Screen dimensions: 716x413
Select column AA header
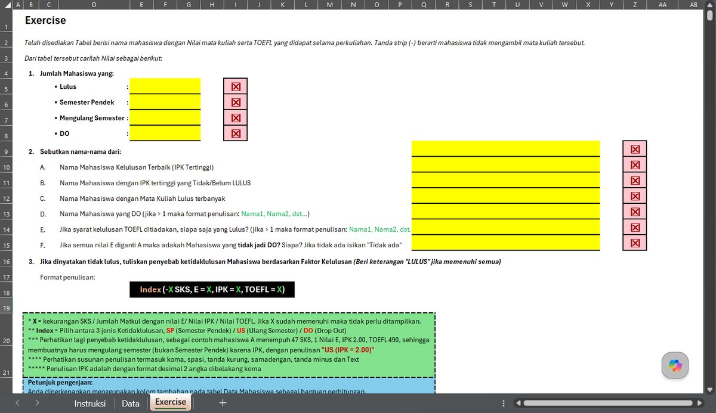click(x=662, y=5)
